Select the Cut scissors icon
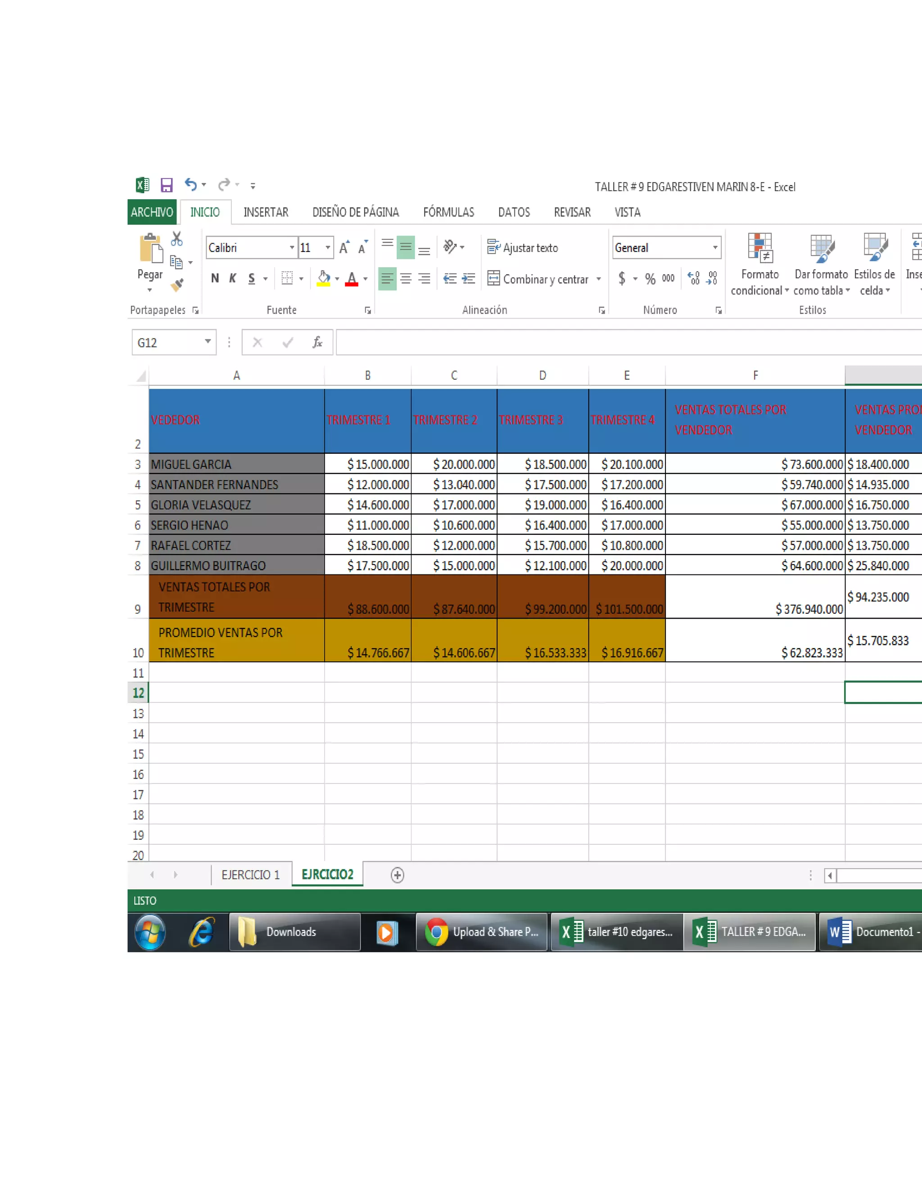922x1194 pixels. point(176,239)
